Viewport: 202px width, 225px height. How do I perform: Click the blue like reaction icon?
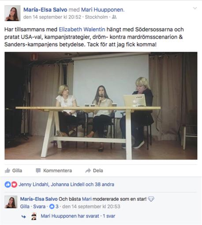(7, 185)
